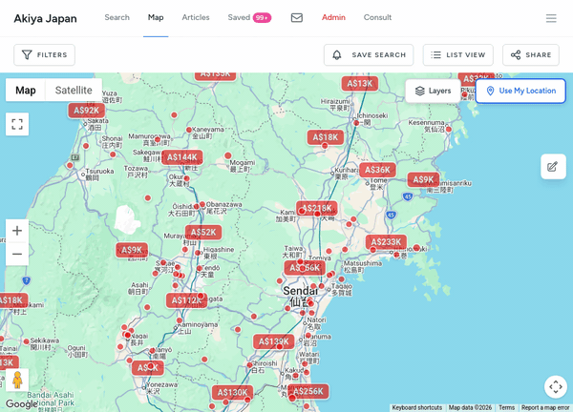The image size is (573, 412).
Task: Click the 99+ saved badge
Action: 262,17
